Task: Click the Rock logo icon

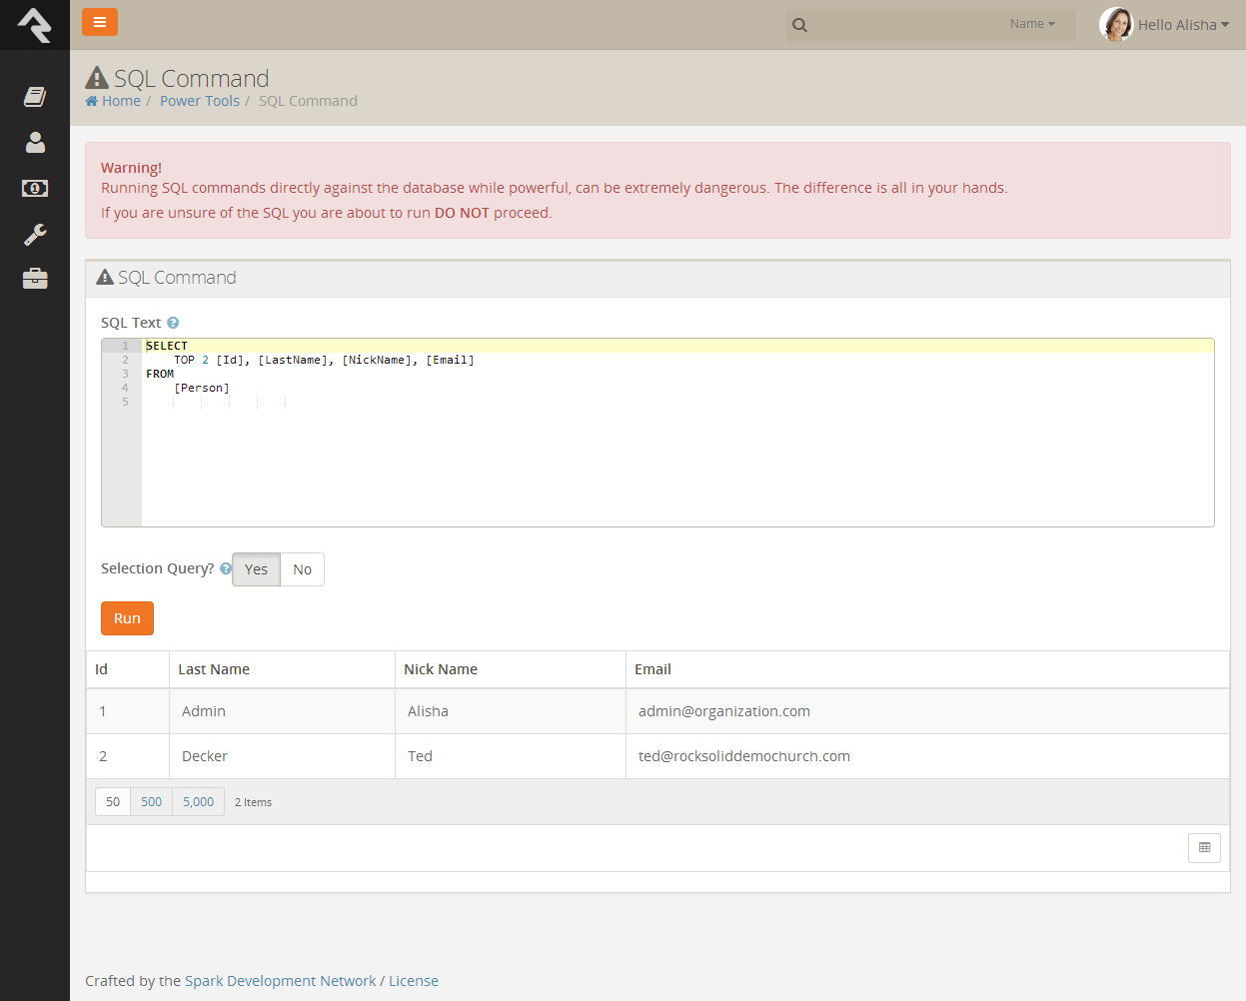Action: (x=34, y=25)
